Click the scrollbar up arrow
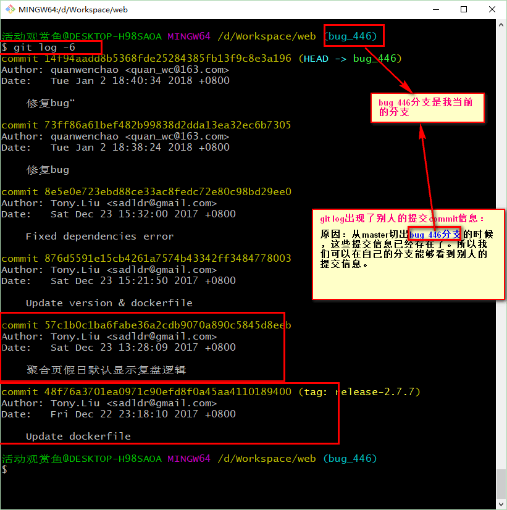The width and height of the screenshot is (507, 510). 501,25
